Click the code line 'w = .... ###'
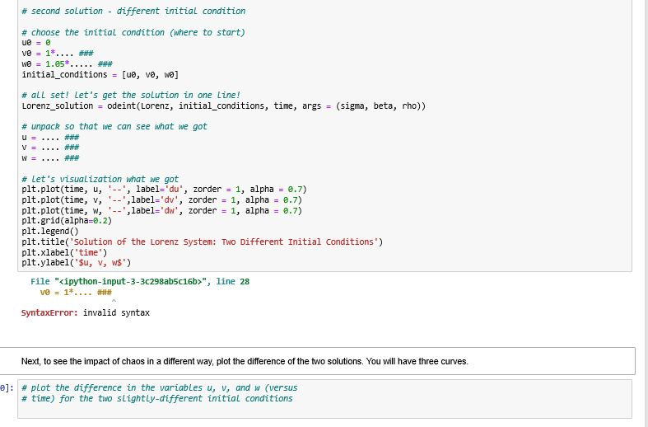 (50, 158)
